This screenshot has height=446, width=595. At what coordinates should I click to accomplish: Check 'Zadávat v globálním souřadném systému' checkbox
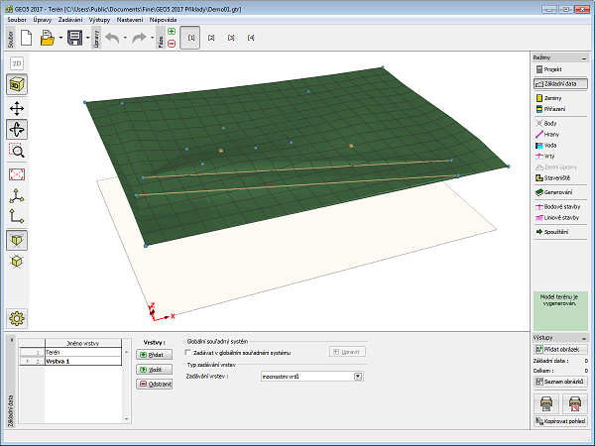tap(192, 352)
